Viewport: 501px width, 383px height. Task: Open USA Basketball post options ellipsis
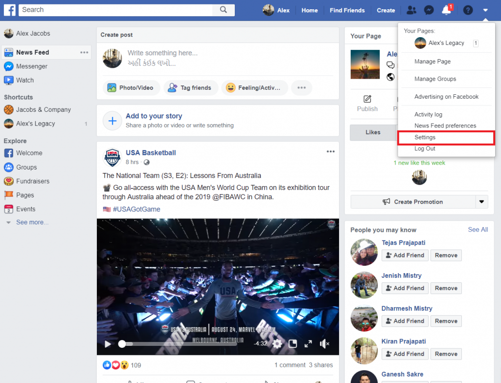pyautogui.click(x=330, y=151)
